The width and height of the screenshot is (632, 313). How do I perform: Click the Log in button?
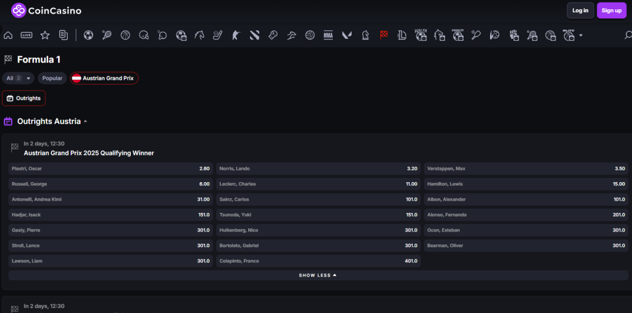580,10
